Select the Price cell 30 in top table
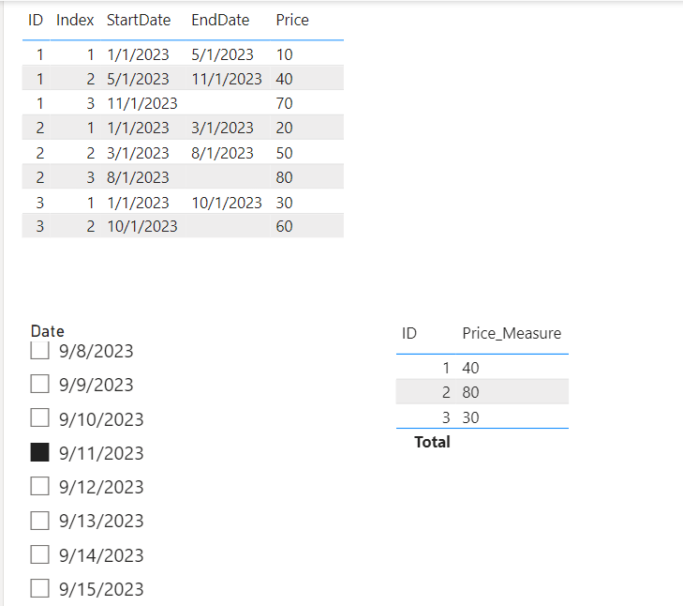This screenshot has width=683, height=606. pos(284,203)
